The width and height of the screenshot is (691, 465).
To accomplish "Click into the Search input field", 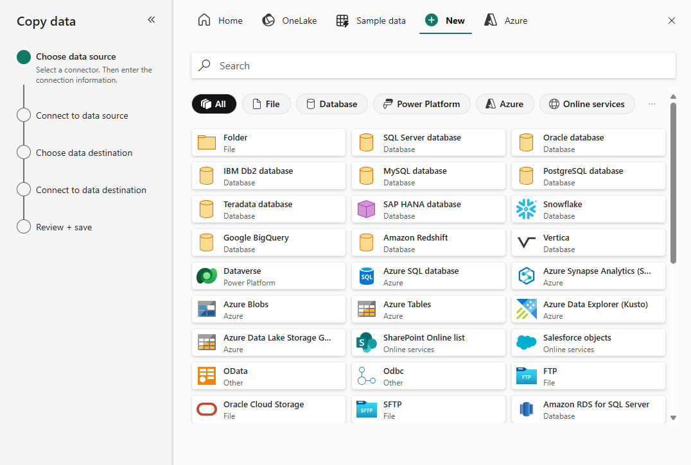I will point(433,65).
